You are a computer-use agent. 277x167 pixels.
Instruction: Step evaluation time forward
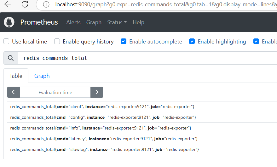pyautogui.click(x=97, y=92)
